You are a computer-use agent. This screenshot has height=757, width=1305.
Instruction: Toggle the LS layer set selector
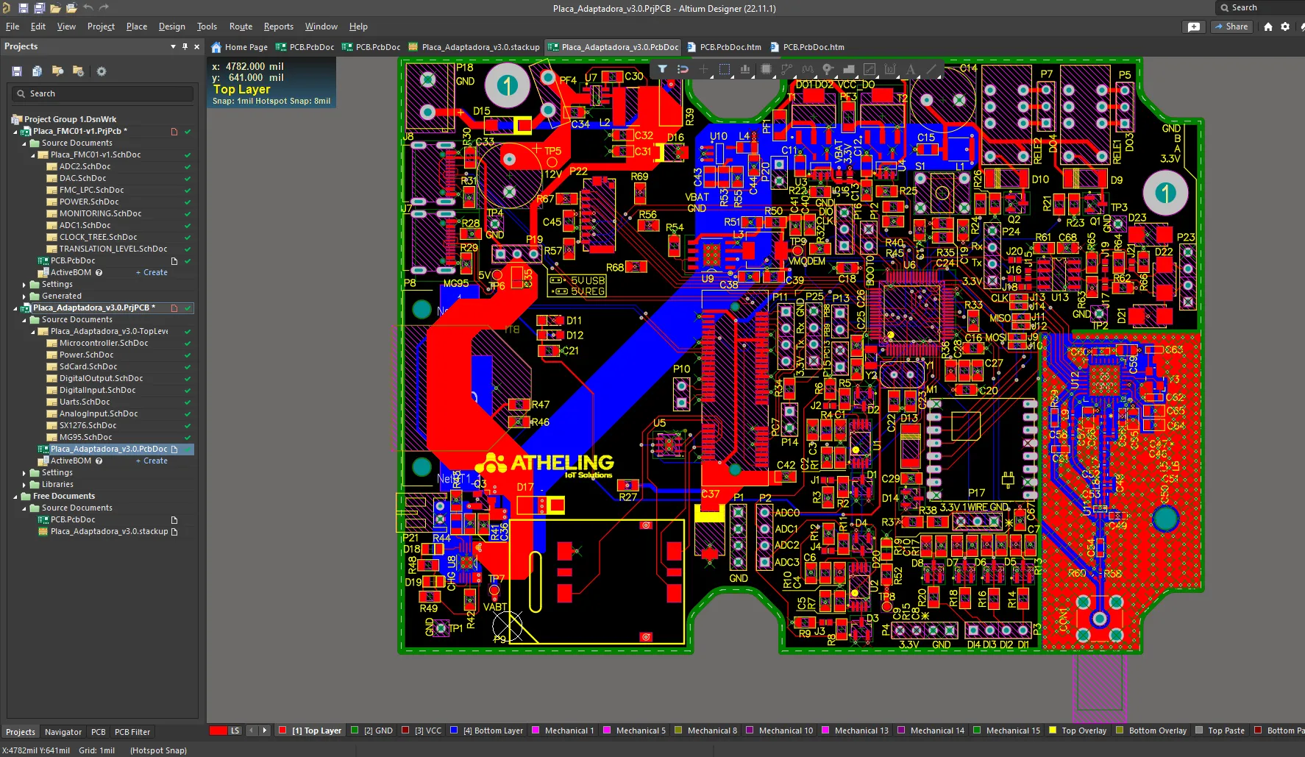tap(235, 731)
